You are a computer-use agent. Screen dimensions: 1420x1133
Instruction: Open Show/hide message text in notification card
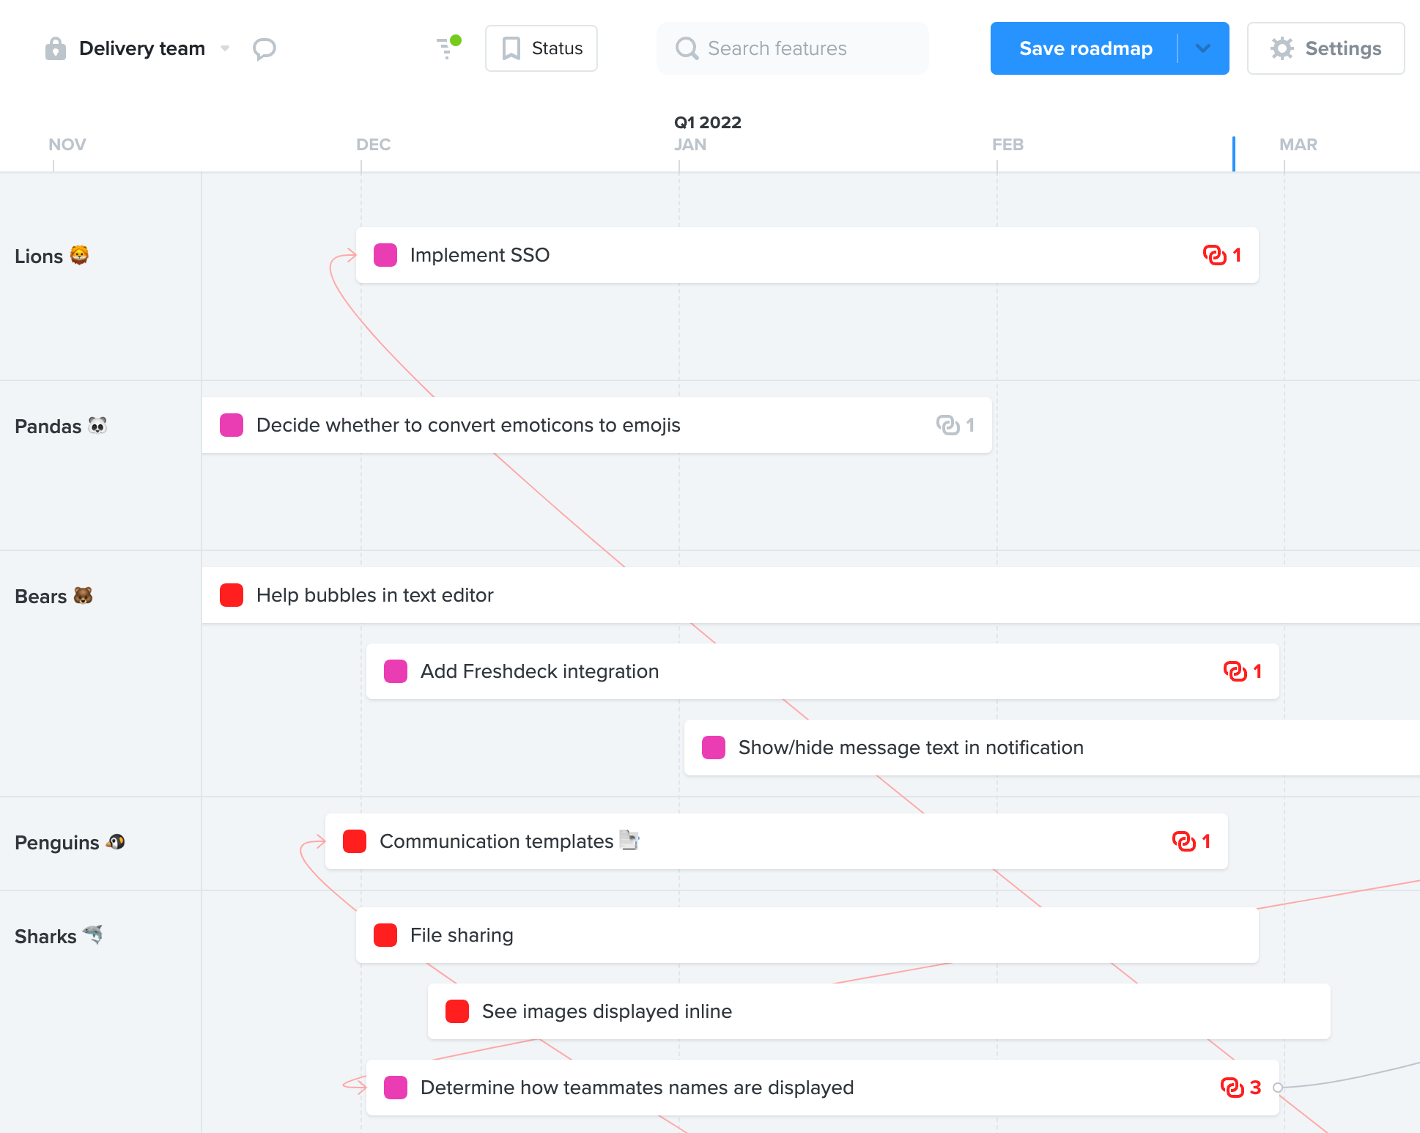coord(1052,748)
